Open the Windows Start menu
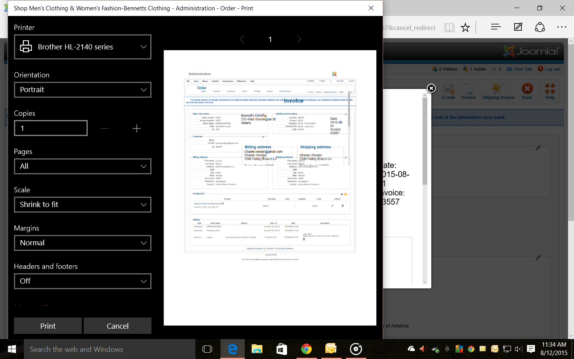574x359 pixels. point(12,349)
